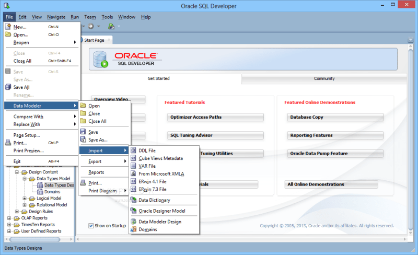Click the Cube Views Metadata icon
Image resolution: width=418 pixels, height=255 pixels.
pos(133,158)
